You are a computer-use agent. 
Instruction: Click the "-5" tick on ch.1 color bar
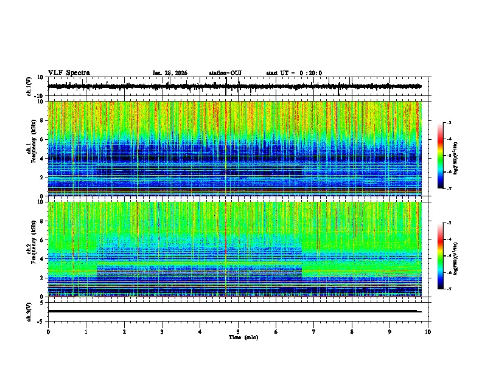point(449,156)
